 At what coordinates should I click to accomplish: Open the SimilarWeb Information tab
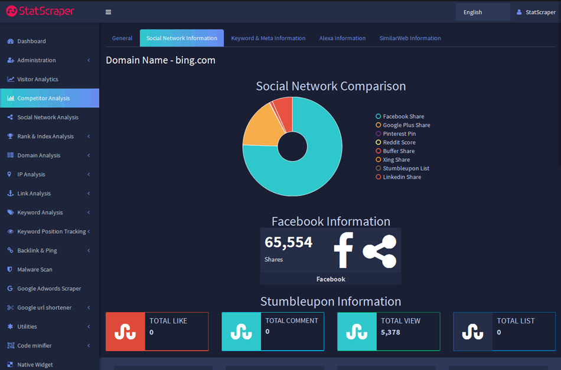(410, 38)
